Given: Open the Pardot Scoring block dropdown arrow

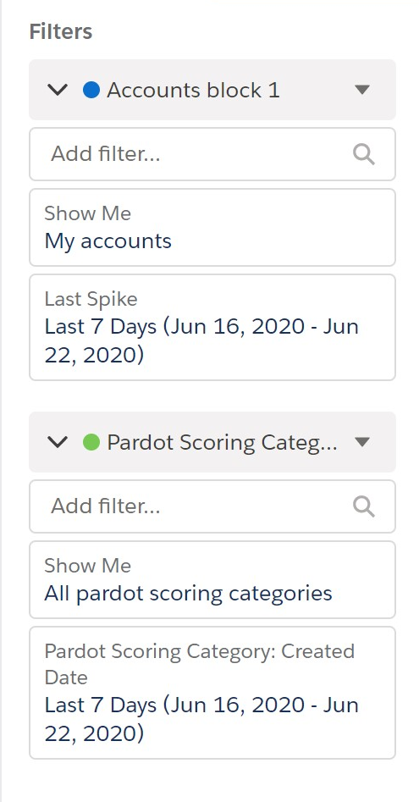Looking at the screenshot, I should (x=361, y=442).
